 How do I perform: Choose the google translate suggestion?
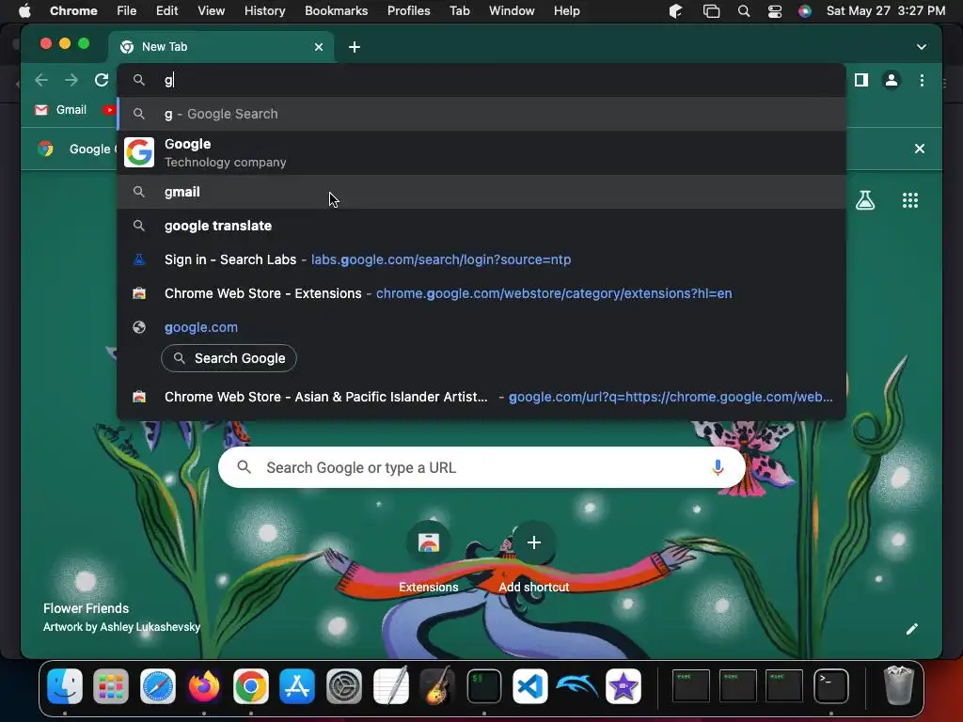pyautogui.click(x=481, y=226)
